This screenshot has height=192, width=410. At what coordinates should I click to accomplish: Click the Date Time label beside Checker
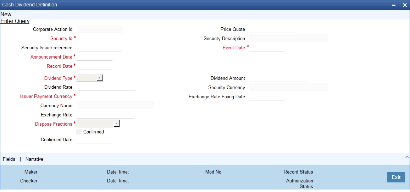tap(118, 181)
